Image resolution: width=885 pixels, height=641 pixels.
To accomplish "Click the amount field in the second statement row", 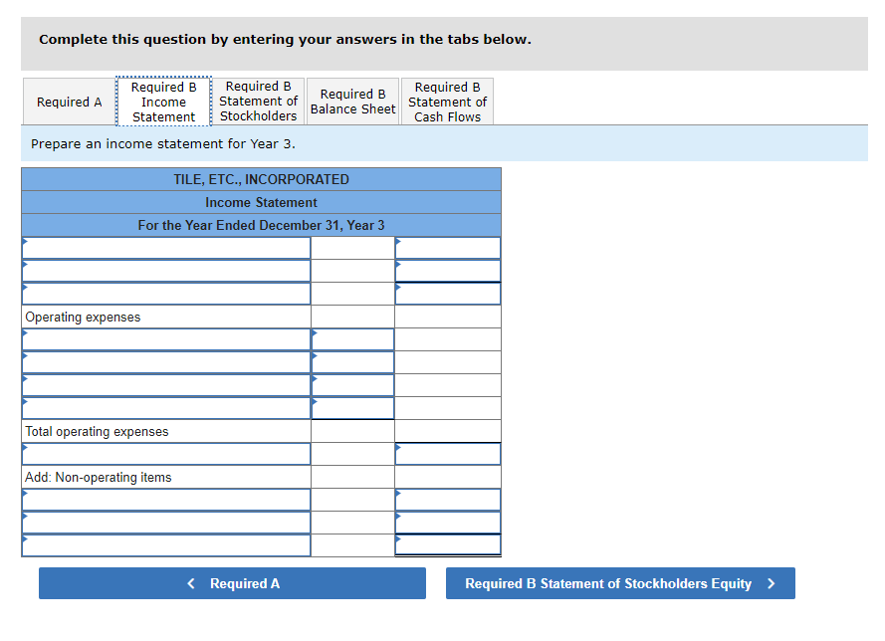I will (x=448, y=271).
